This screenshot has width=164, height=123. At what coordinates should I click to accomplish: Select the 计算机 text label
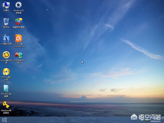(x=6, y=11)
